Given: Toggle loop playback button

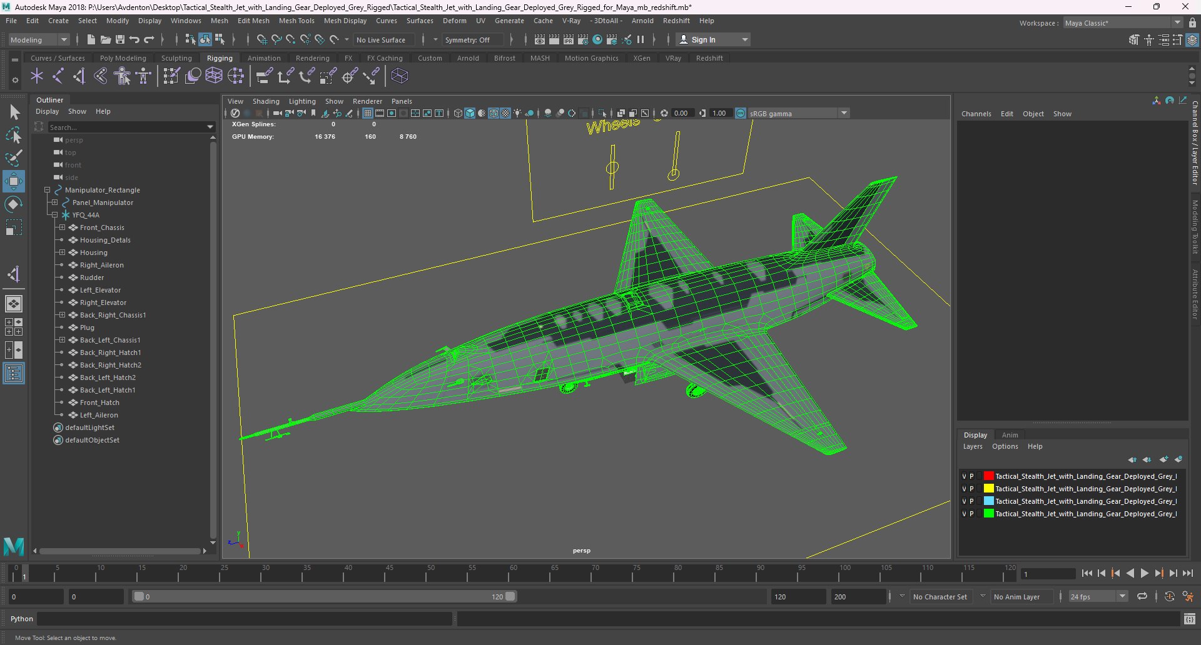Looking at the screenshot, I should (x=1142, y=596).
